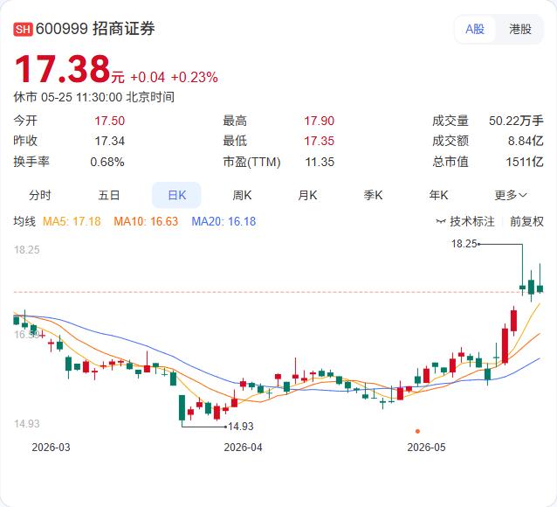Click the 市盈(TTM) value 11.35
The height and width of the screenshot is (507, 557).
coord(320,163)
